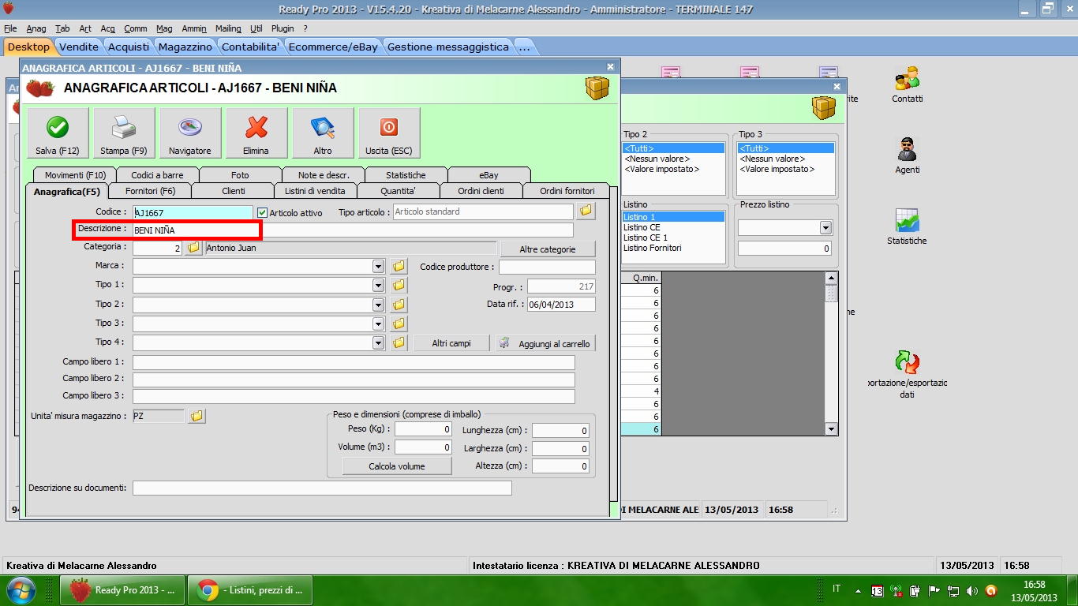The image size is (1078, 606).
Task: Click the folder icon next to Tipo 4
Action: pyautogui.click(x=399, y=343)
